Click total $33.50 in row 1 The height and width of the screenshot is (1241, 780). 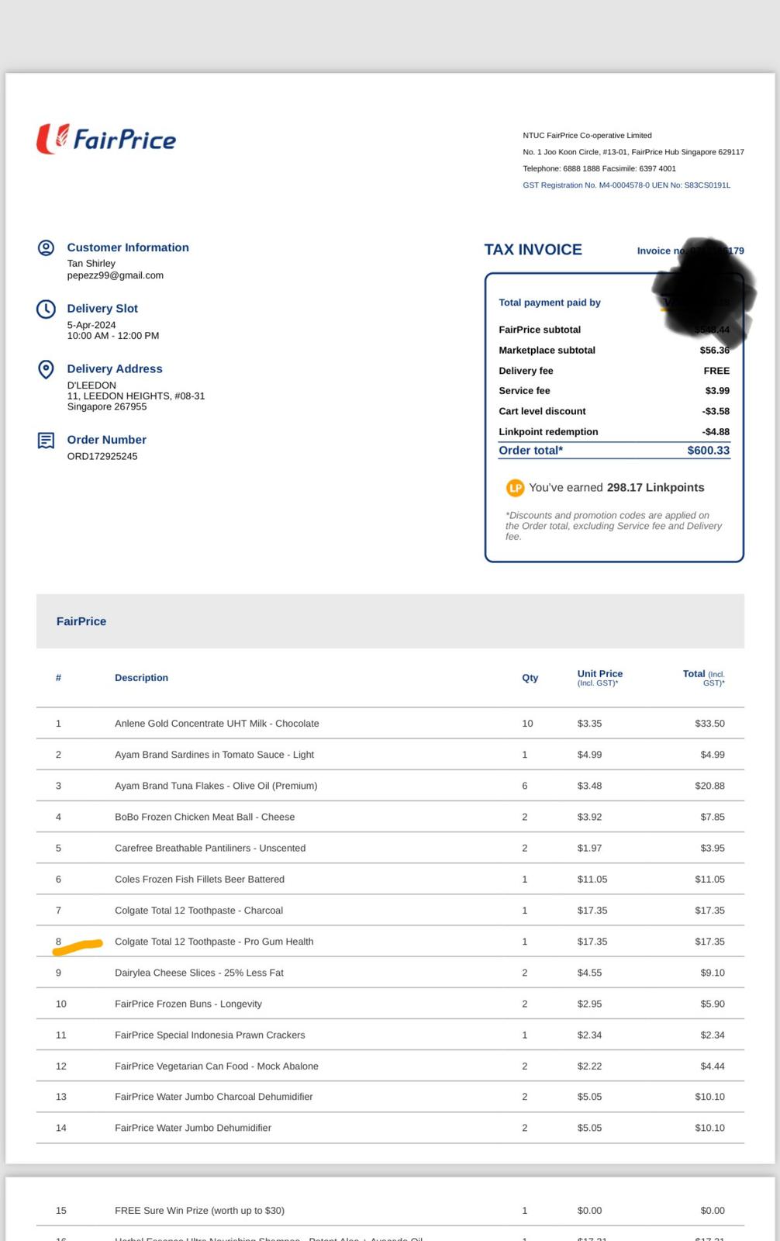click(x=710, y=724)
